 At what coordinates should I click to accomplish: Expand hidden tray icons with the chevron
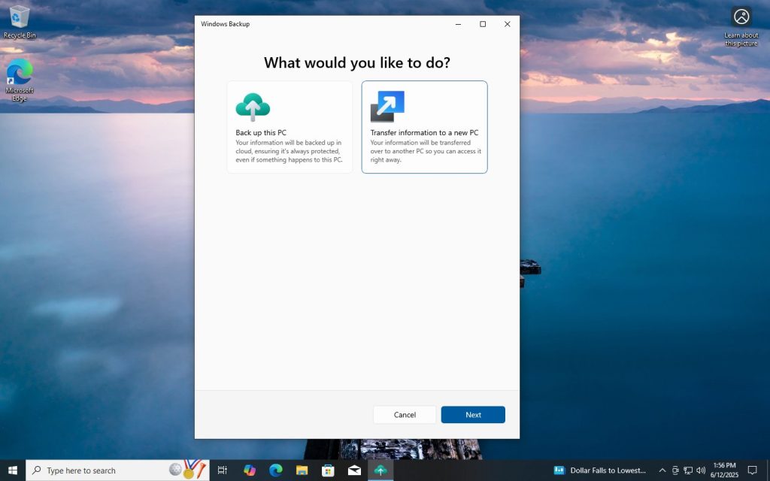tap(662, 470)
